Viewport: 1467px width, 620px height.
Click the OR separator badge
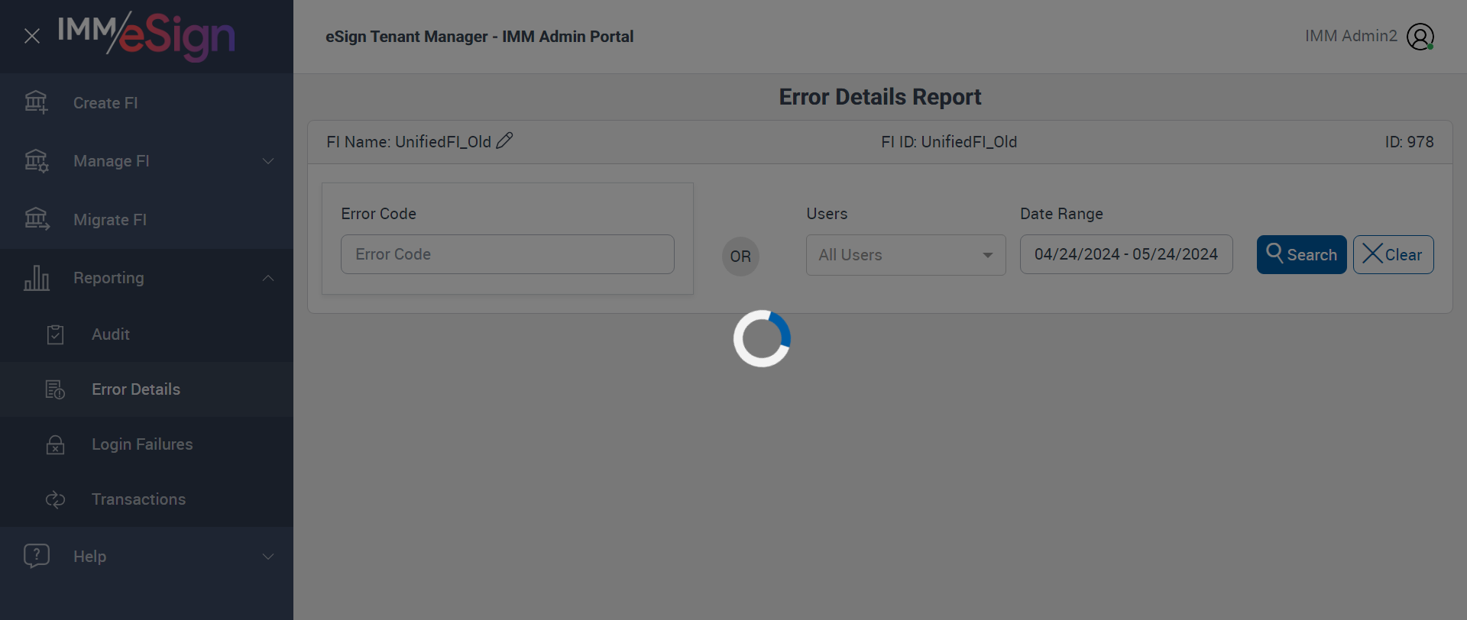coord(740,256)
